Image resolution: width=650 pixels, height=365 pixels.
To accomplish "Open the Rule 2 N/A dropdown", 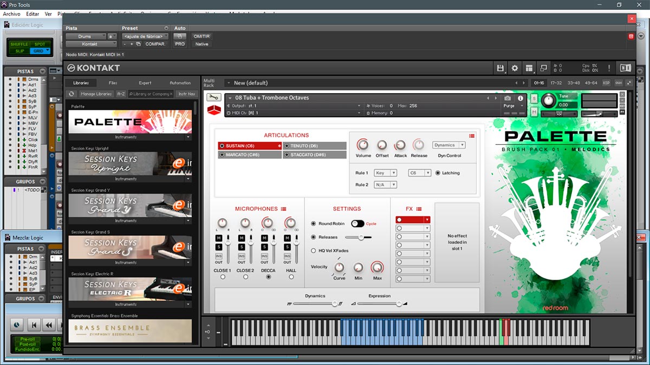I will 386,185.
